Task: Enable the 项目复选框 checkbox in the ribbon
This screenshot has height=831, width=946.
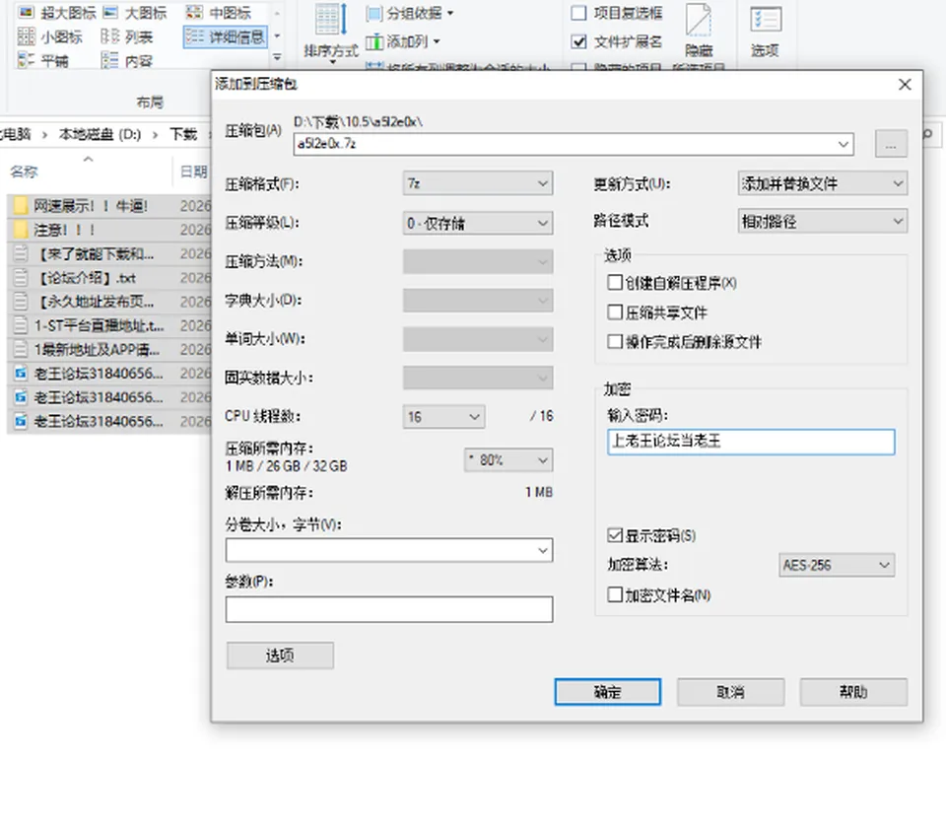Action: tap(578, 13)
